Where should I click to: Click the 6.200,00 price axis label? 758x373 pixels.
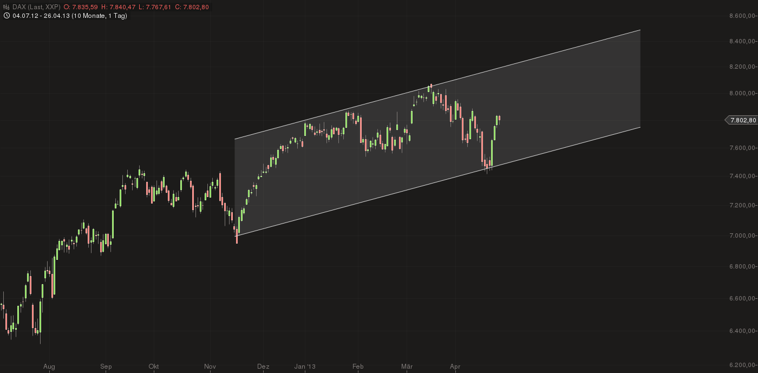pos(741,365)
